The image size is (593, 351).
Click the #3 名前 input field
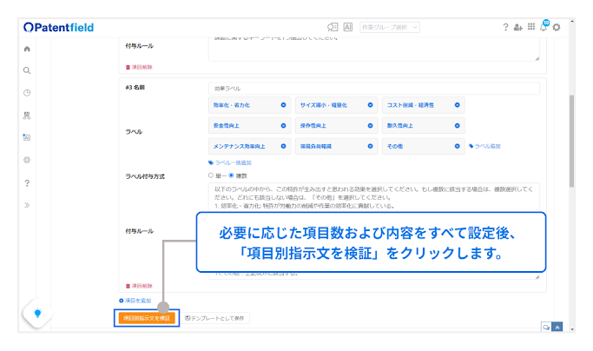373,89
